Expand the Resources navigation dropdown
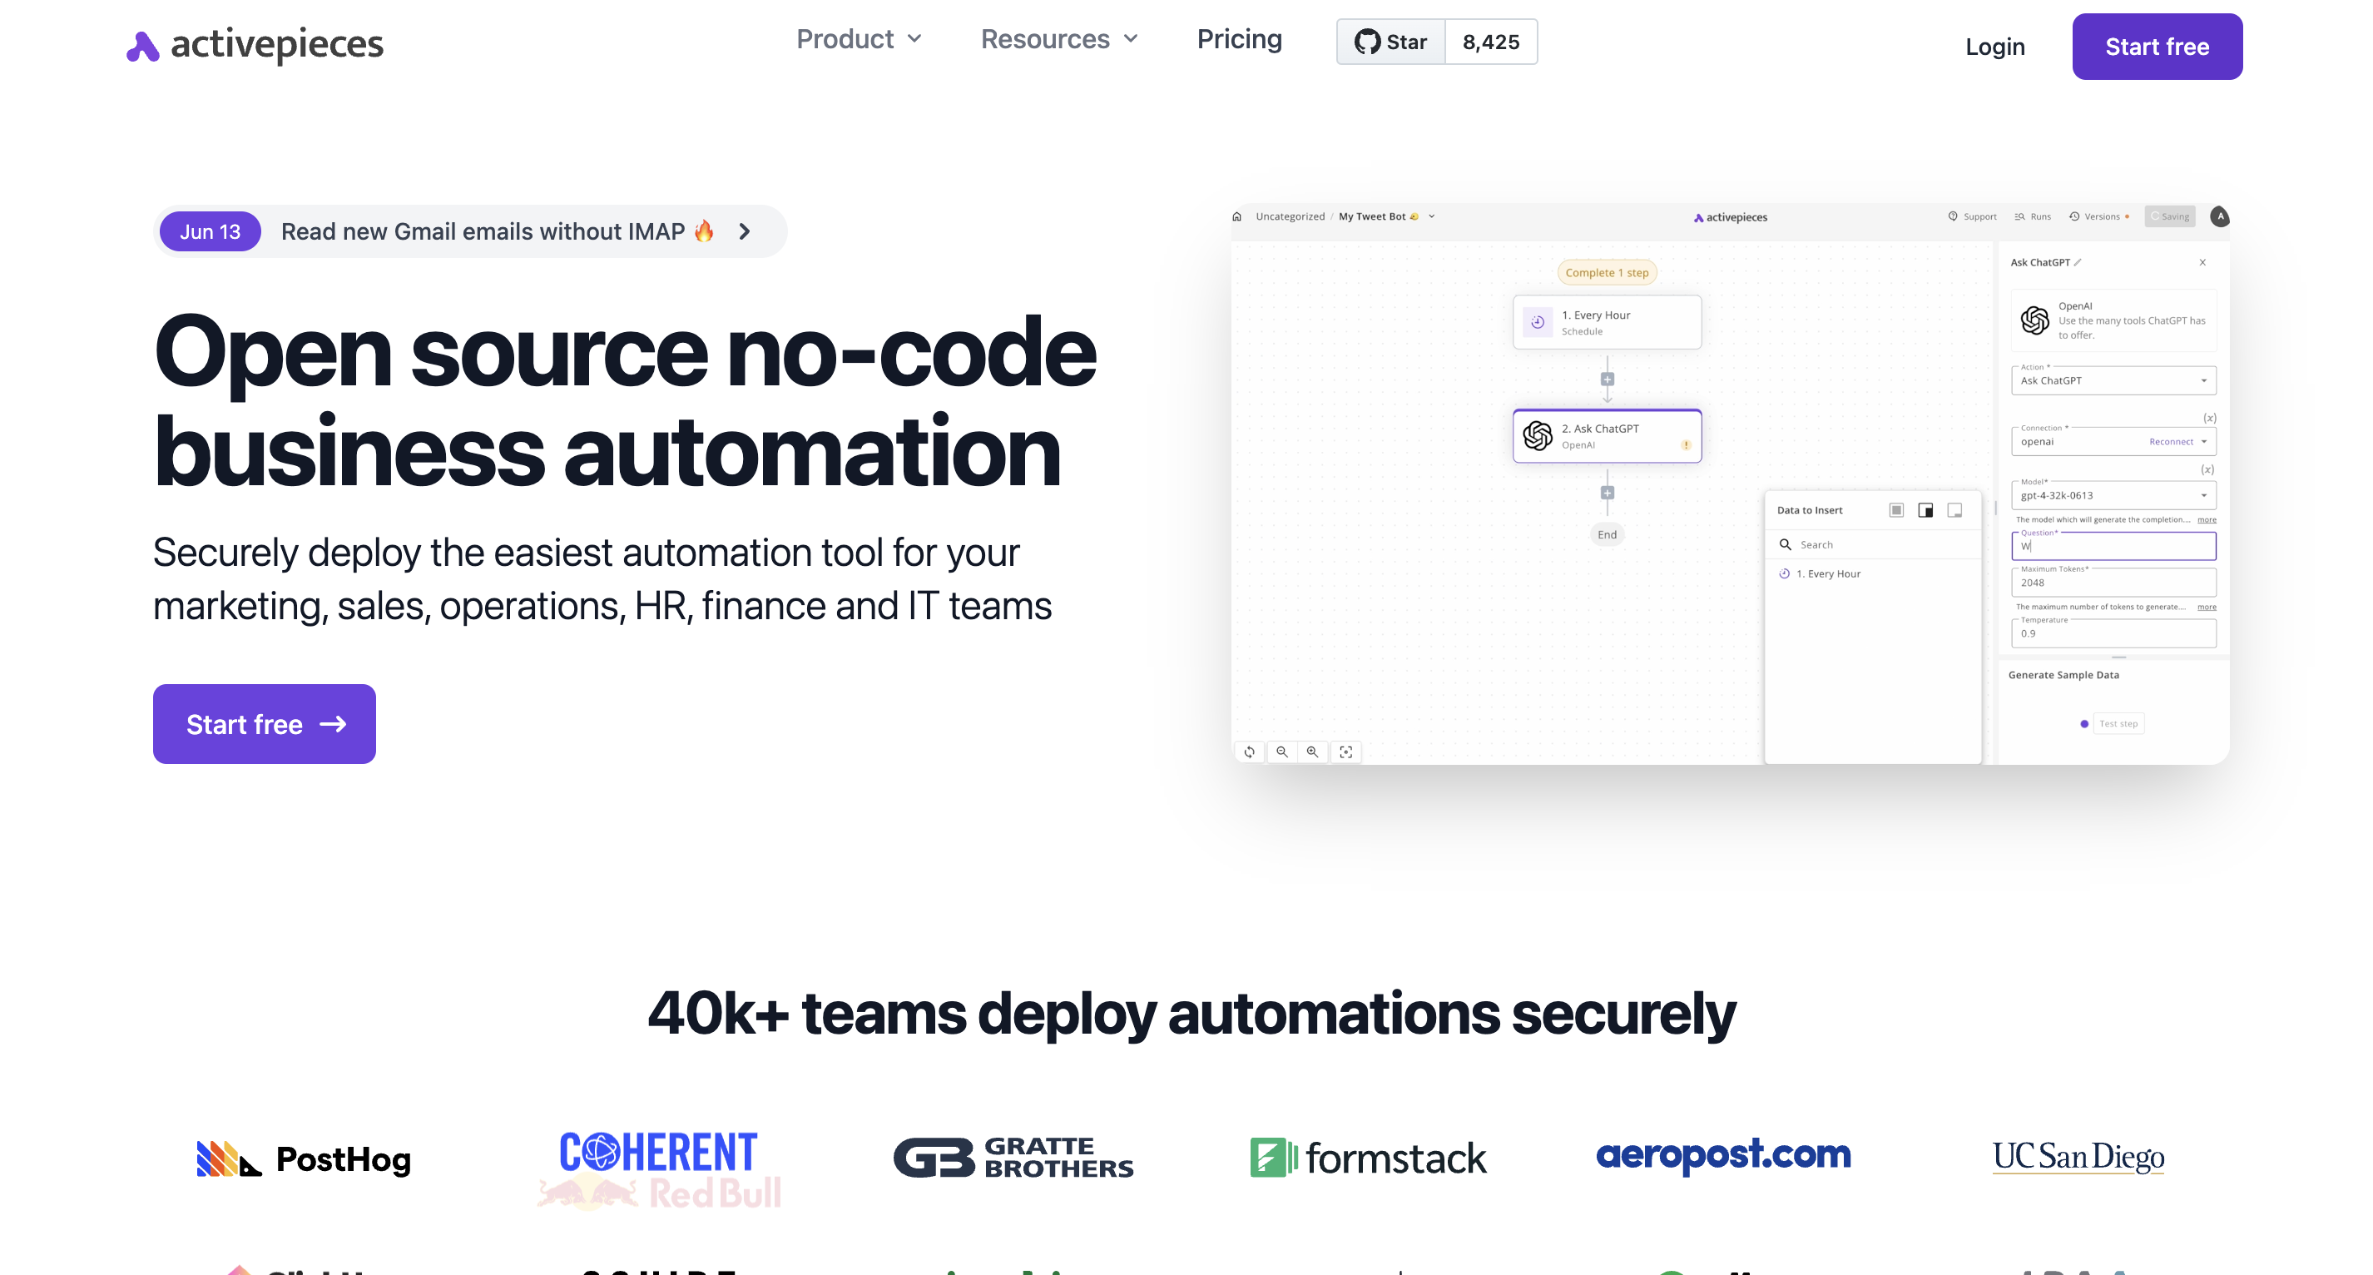The height and width of the screenshot is (1275, 2373). 1059,44
